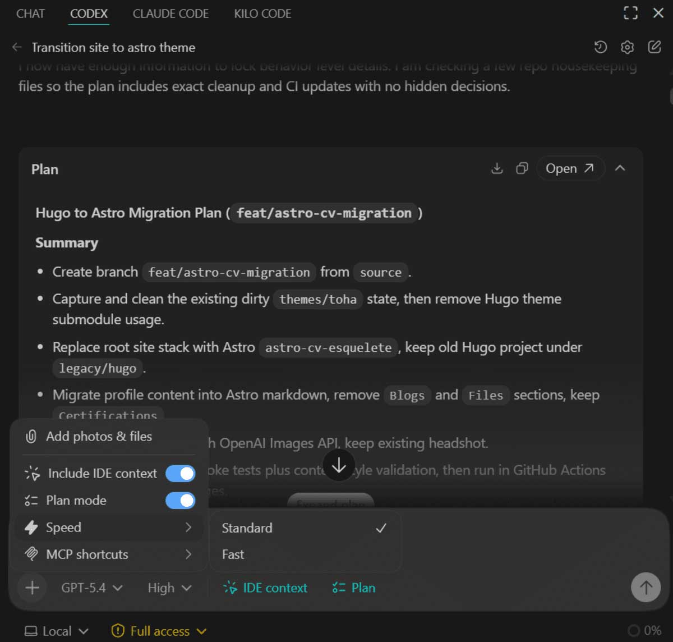Open chat history clock icon
Viewport: 673px width, 642px height.
600,47
